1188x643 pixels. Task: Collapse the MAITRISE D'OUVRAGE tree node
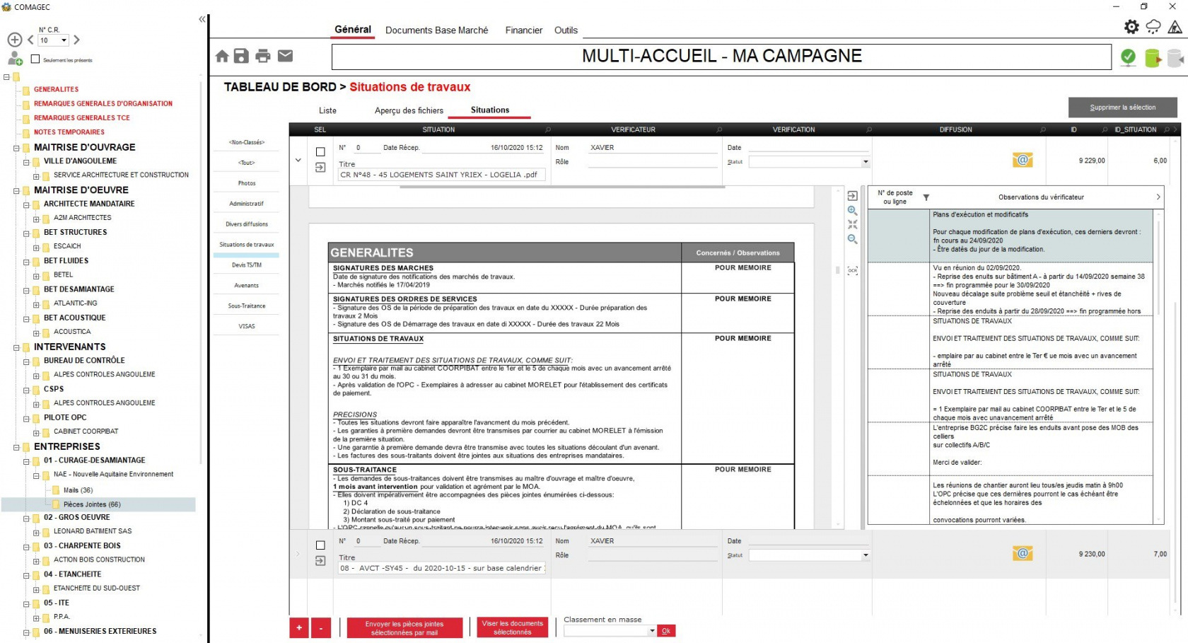coord(16,148)
